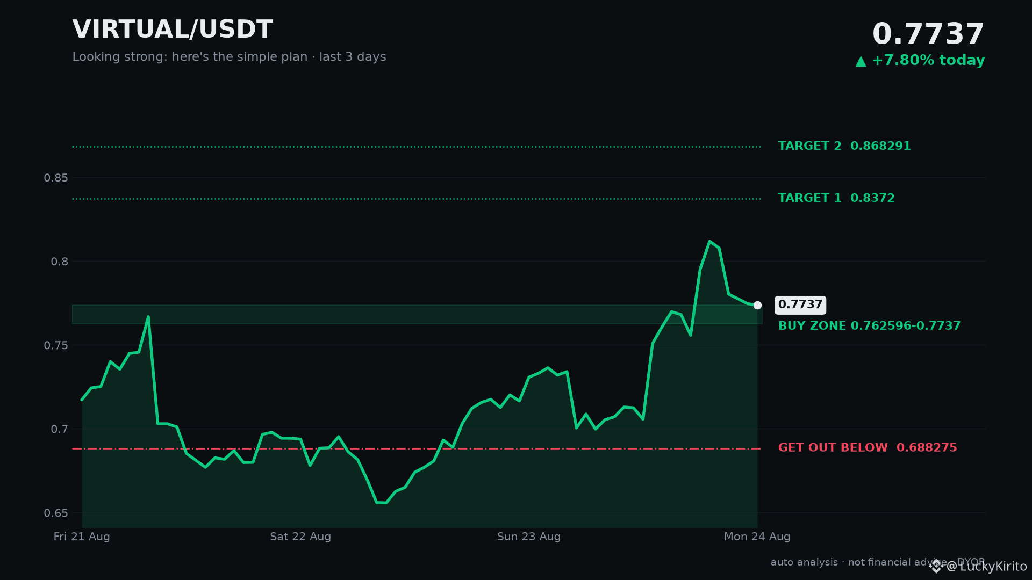Click the GET OUT BELOW 0.688275 label

coord(868,448)
